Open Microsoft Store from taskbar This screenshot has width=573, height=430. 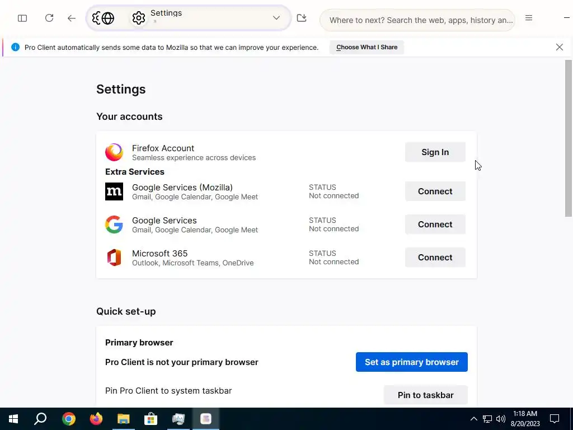[151, 419]
